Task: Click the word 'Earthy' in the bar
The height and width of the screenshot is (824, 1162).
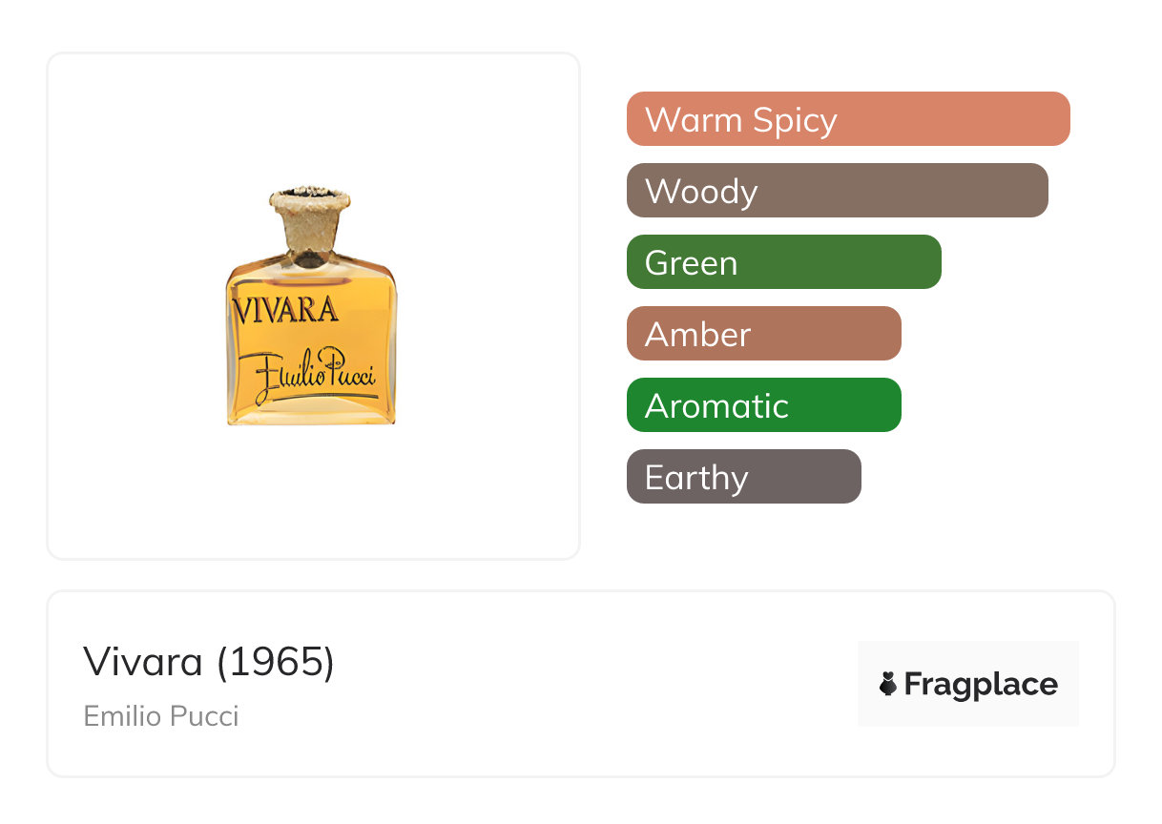Action: tap(696, 477)
